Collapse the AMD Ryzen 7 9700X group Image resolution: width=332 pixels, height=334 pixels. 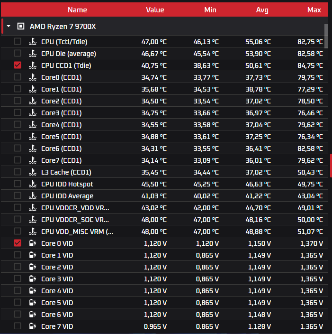click(9, 26)
